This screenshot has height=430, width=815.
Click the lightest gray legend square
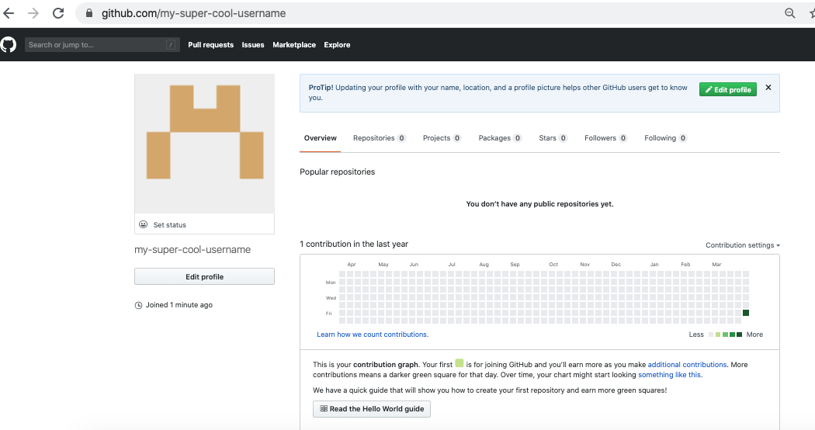[x=711, y=335]
